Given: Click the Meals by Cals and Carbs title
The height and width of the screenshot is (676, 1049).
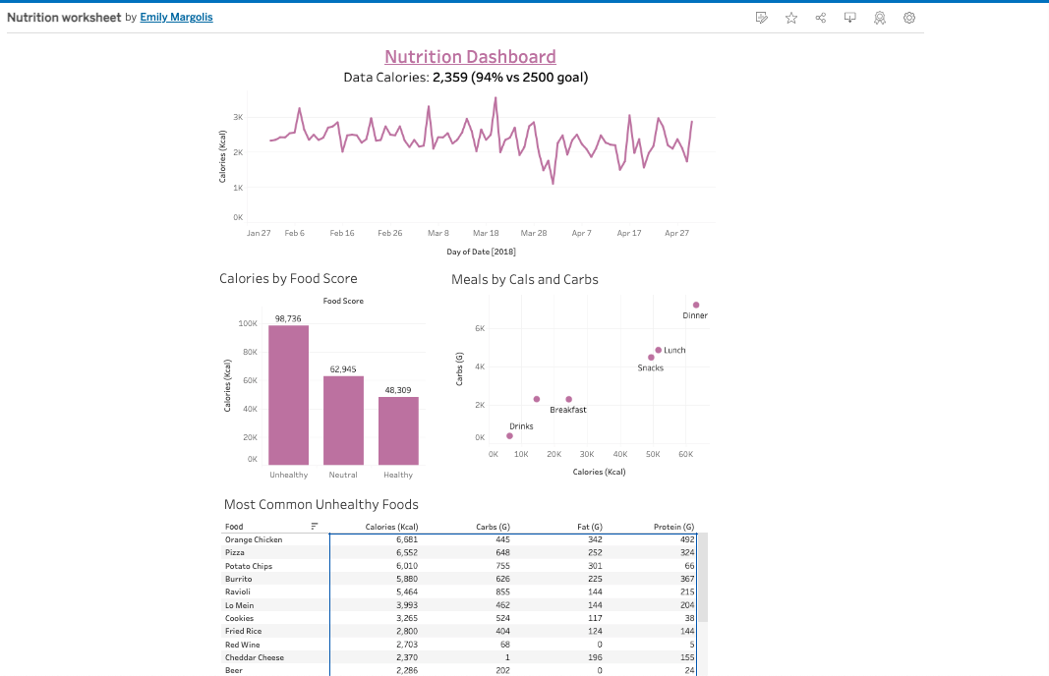Looking at the screenshot, I should 525,279.
